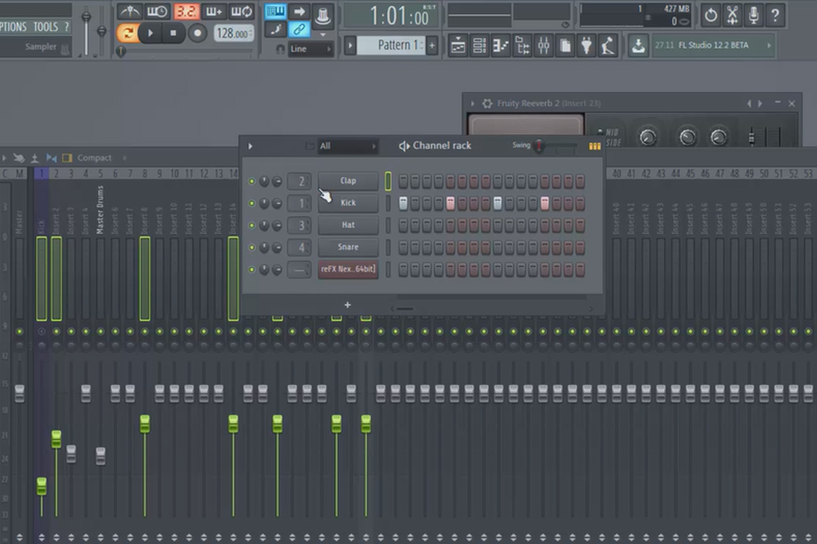Expand the pattern options arrow left of Pattern 1
Image resolution: width=817 pixels, height=544 pixels.
point(350,46)
